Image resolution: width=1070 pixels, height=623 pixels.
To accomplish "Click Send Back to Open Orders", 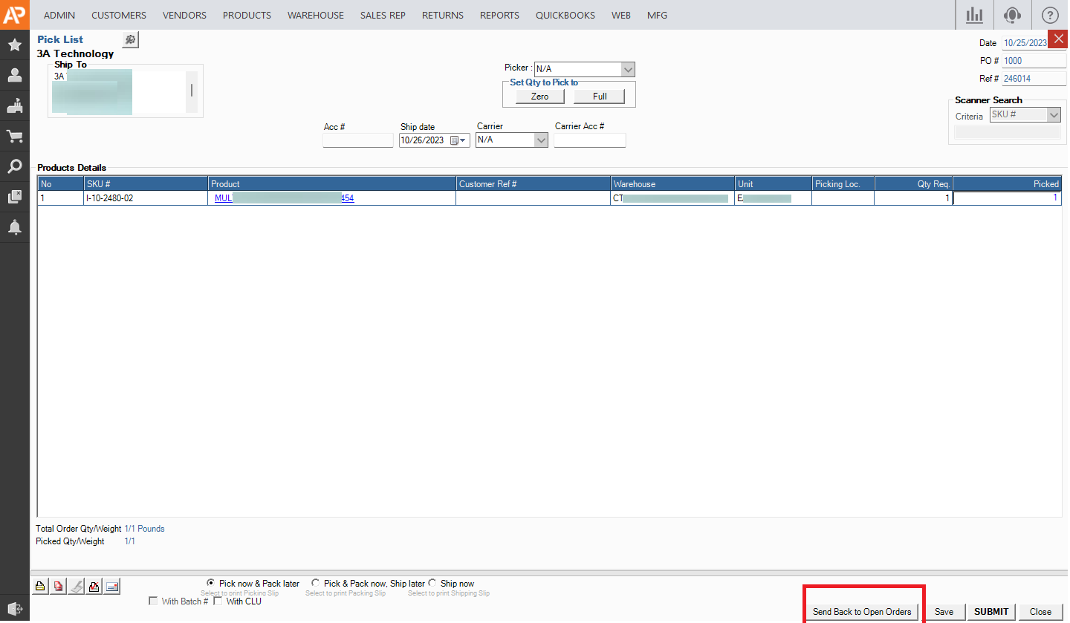I will [x=861, y=612].
